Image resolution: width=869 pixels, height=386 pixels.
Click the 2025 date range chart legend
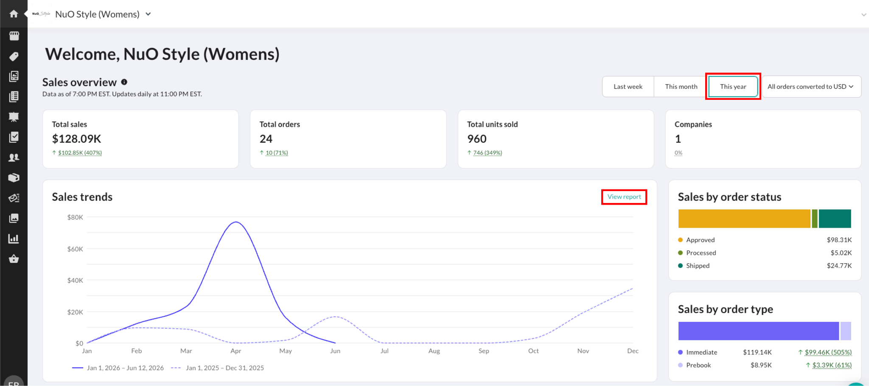[x=218, y=368]
